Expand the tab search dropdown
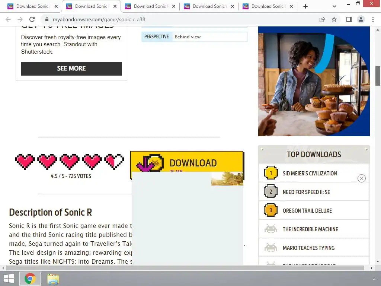 point(334,7)
